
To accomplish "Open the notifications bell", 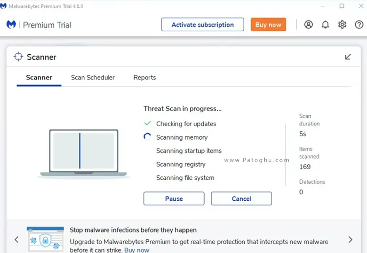I will click(325, 24).
